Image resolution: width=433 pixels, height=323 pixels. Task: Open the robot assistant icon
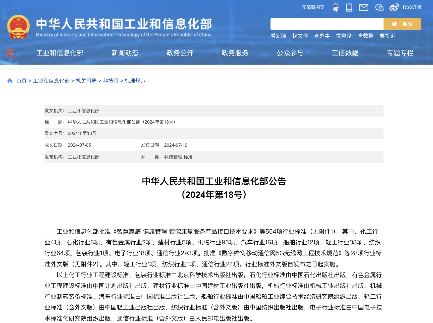335,7
